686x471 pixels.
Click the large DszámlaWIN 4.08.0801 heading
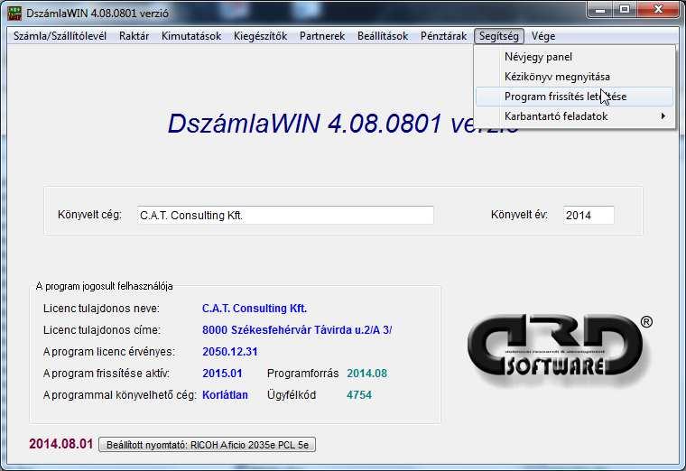tap(343, 124)
